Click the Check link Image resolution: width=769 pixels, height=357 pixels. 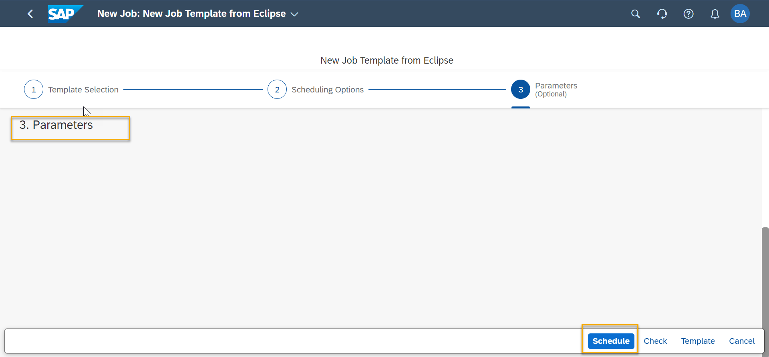(x=655, y=341)
